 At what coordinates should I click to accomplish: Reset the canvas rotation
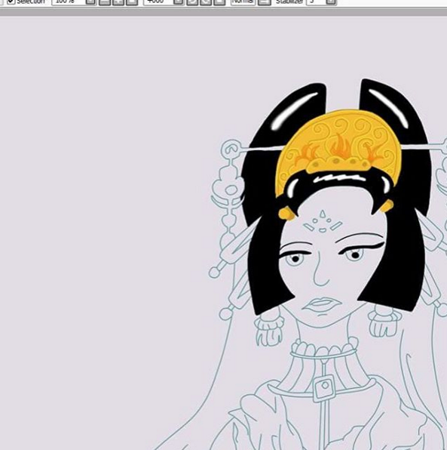(219, 2)
